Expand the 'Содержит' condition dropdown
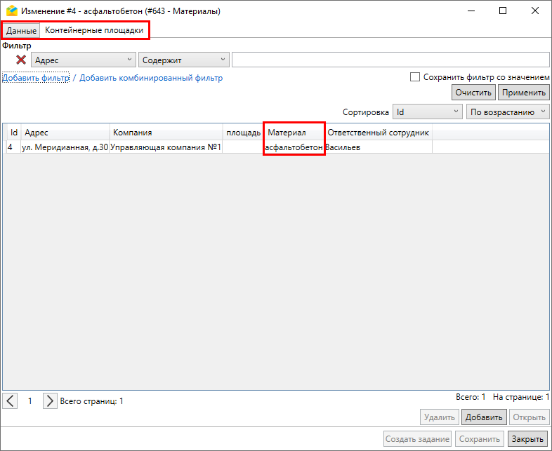552x451 pixels. [185, 60]
